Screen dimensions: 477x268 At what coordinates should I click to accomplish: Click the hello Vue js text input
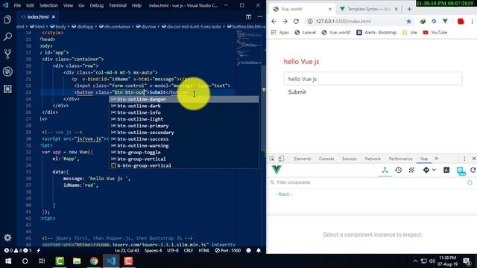pyautogui.click(x=373, y=79)
